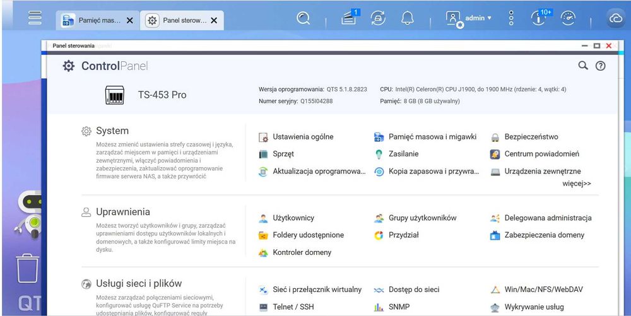Click the TS-453 Pro NAS device image
This screenshot has height=316, width=631.
pos(115,95)
